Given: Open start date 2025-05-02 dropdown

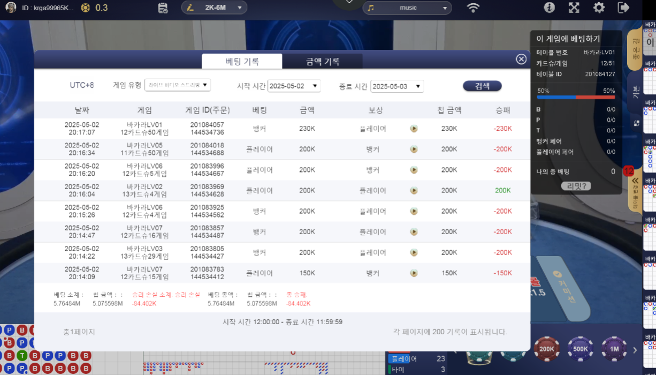Looking at the screenshot, I should pos(294,86).
